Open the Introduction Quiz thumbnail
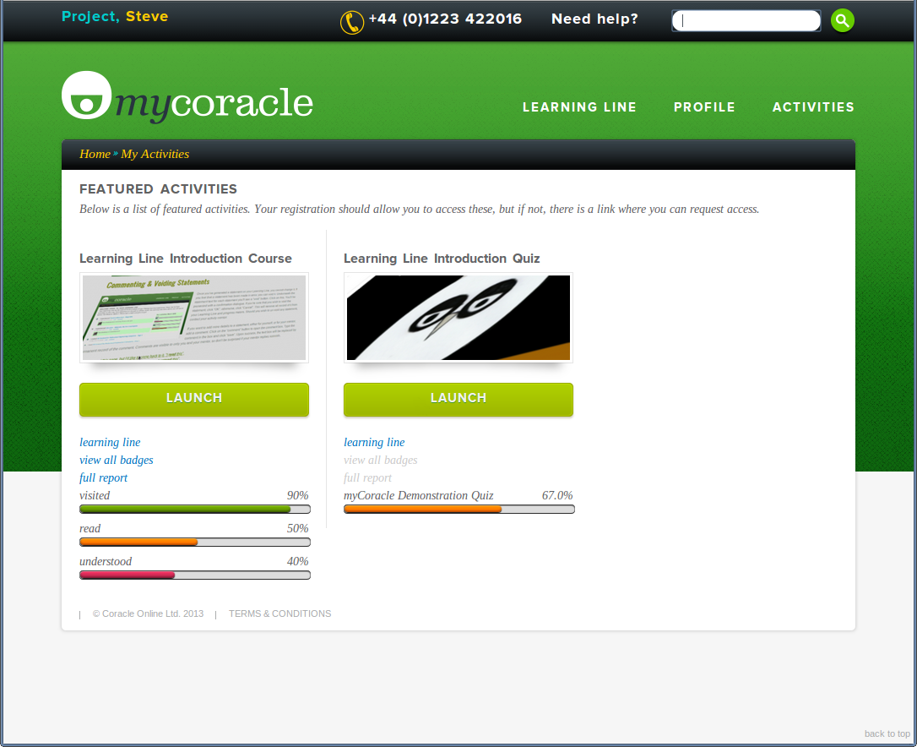This screenshot has height=747, width=917. coord(458,317)
